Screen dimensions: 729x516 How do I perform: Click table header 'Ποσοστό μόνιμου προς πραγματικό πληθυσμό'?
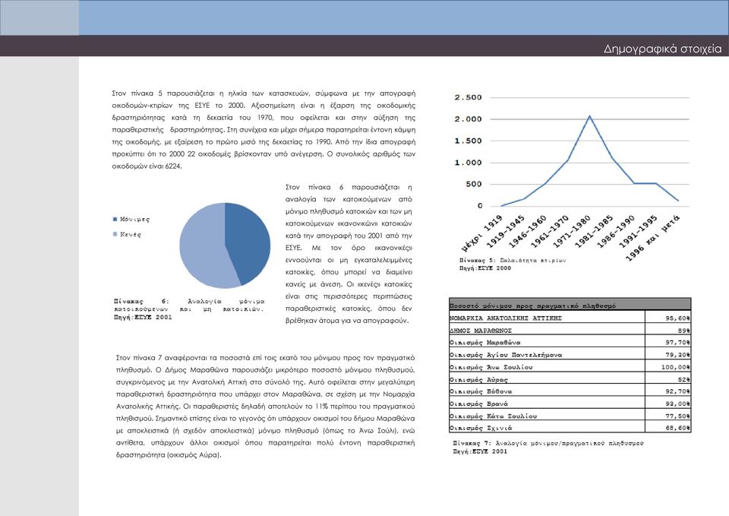[x=570, y=305]
